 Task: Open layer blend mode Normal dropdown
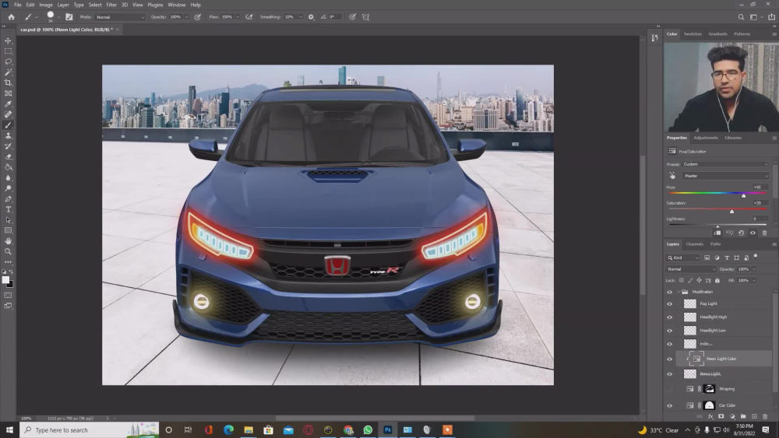coord(691,269)
